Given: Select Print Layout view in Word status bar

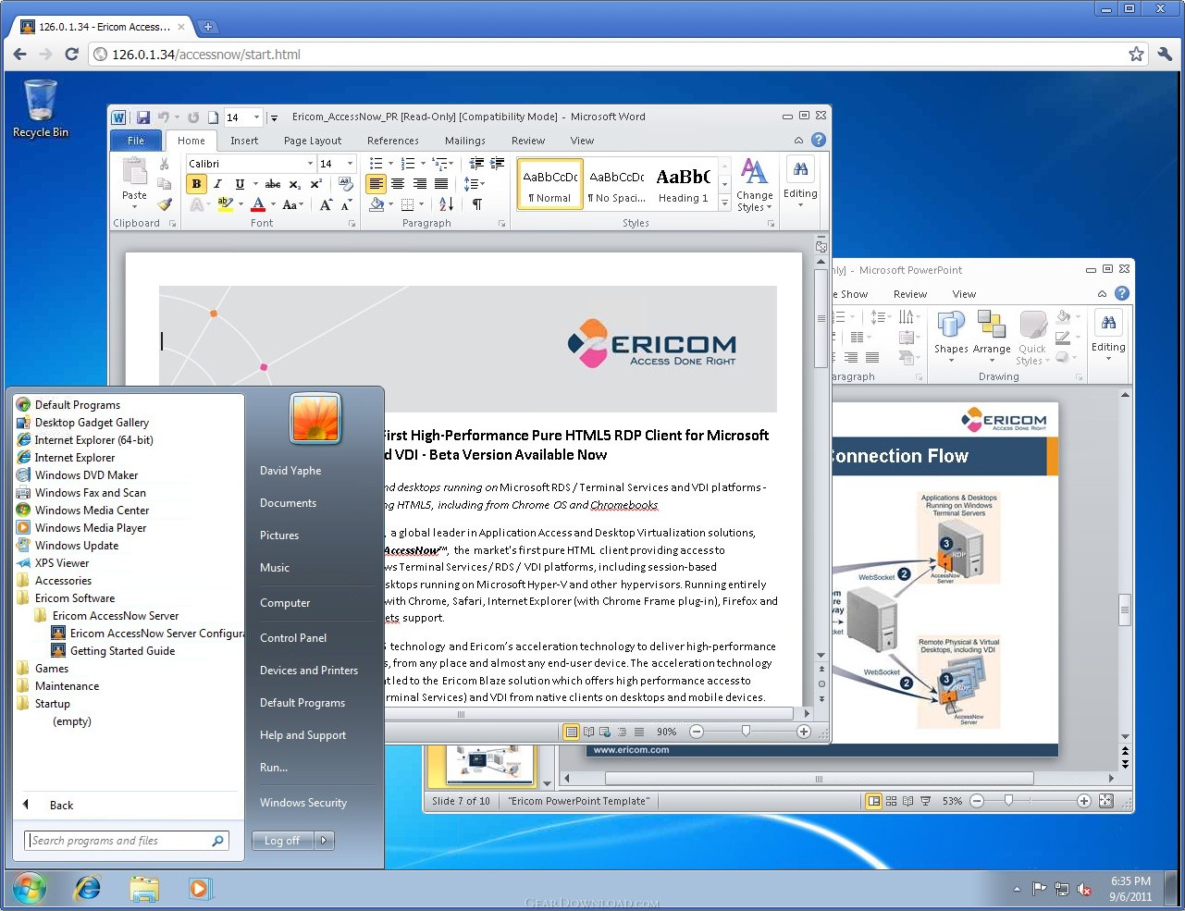Looking at the screenshot, I should point(571,732).
